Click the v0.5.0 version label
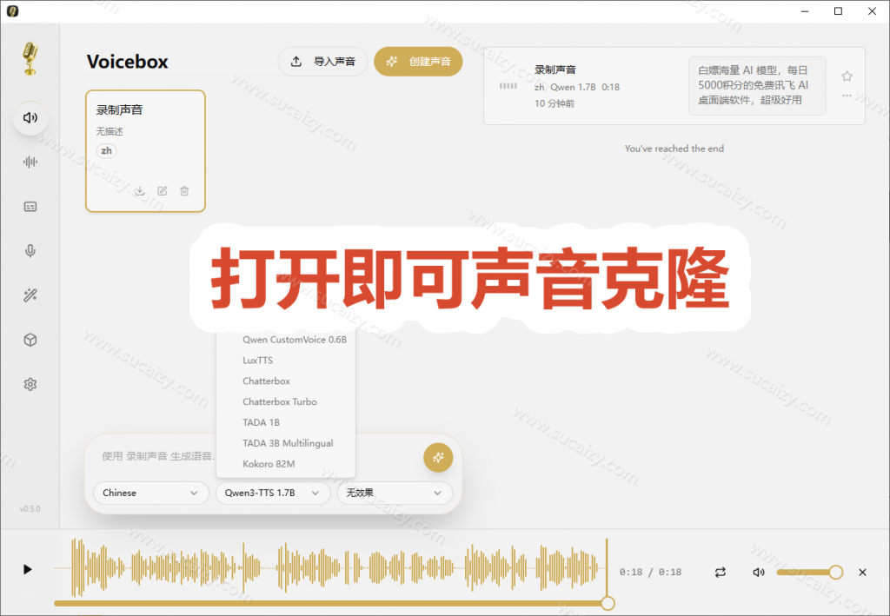The height and width of the screenshot is (616, 890). (x=30, y=509)
